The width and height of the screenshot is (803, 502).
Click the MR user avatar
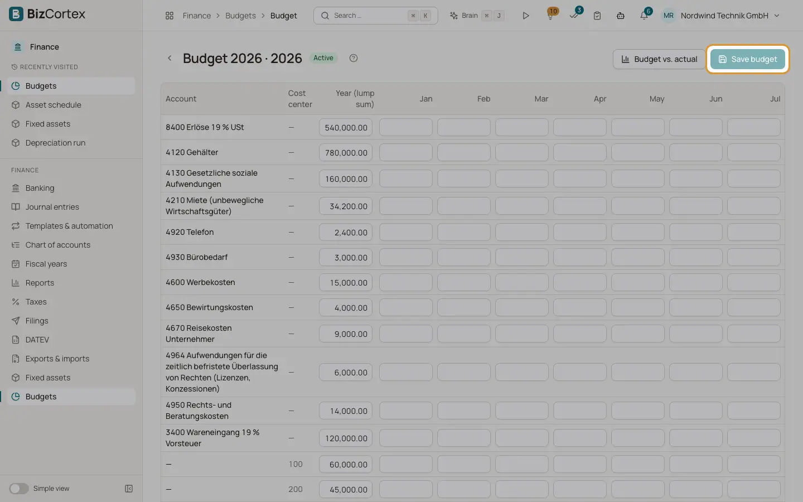pyautogui.click(x=669, y=16)
